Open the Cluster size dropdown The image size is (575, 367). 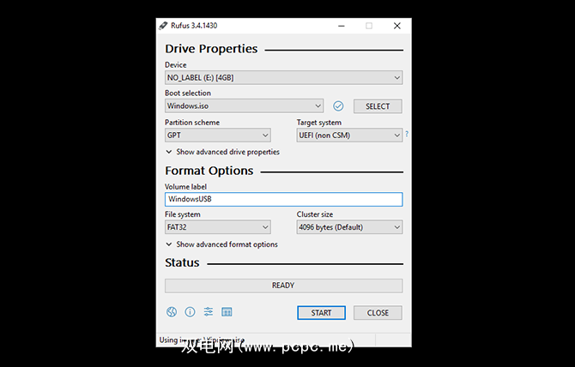pyautogui.click(x=349, y=227)
